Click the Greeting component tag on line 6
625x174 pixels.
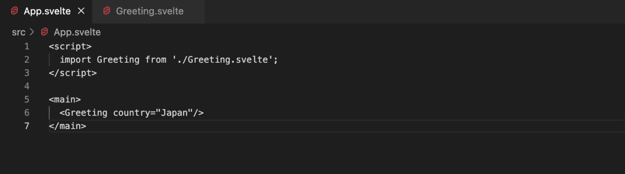tap(83, 113)
